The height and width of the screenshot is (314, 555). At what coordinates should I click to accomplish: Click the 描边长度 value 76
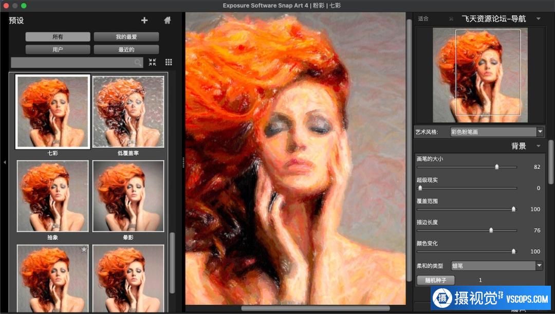click(537, 230)
